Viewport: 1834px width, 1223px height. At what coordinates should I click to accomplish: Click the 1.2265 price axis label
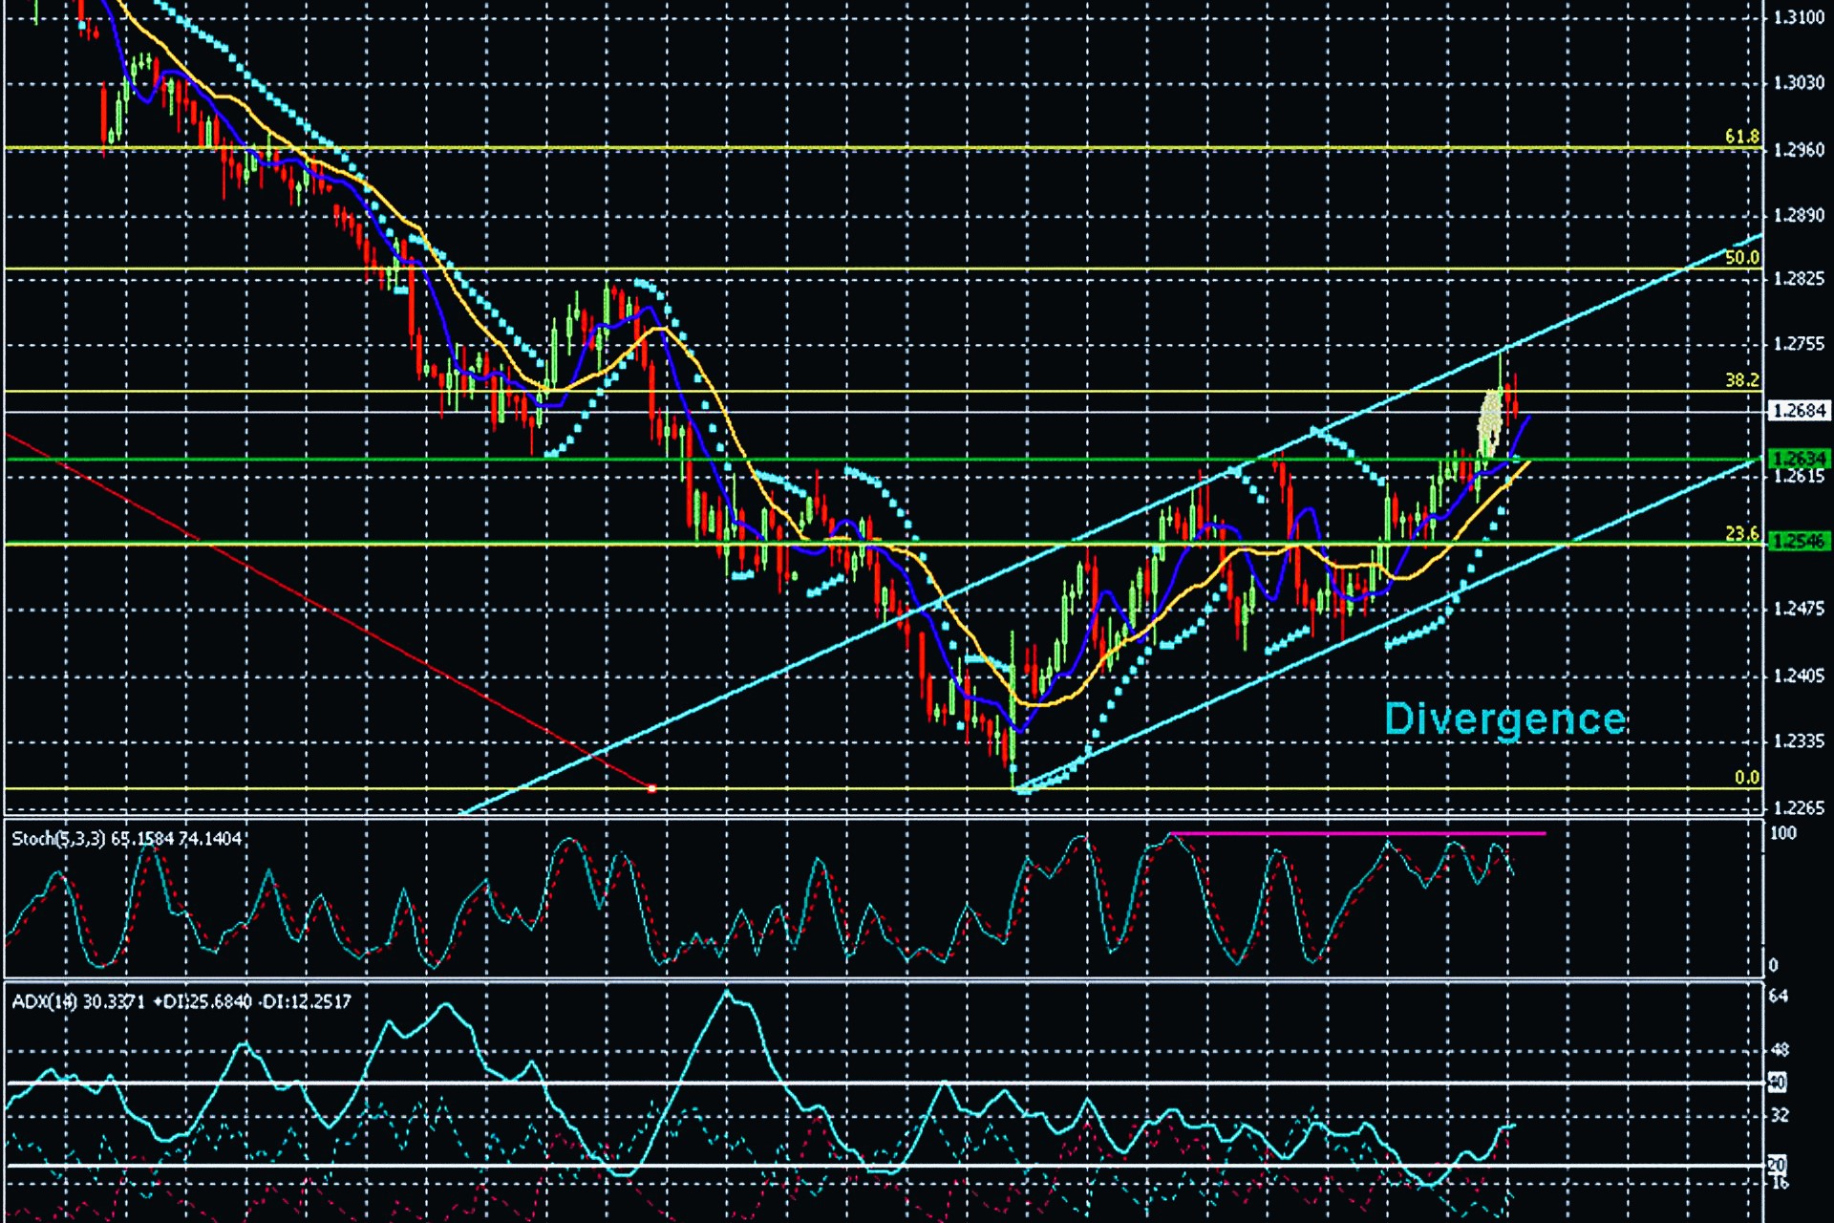(1799, 808)
